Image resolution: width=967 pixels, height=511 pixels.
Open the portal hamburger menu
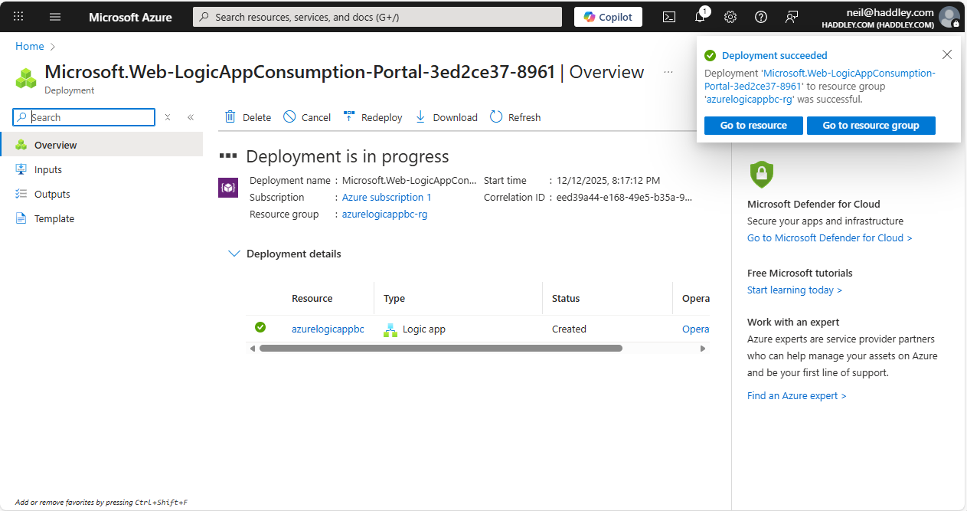pos(54,17)
